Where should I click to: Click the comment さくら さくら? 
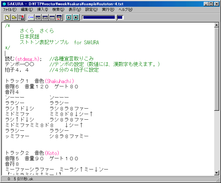click(x=37, y=31)
